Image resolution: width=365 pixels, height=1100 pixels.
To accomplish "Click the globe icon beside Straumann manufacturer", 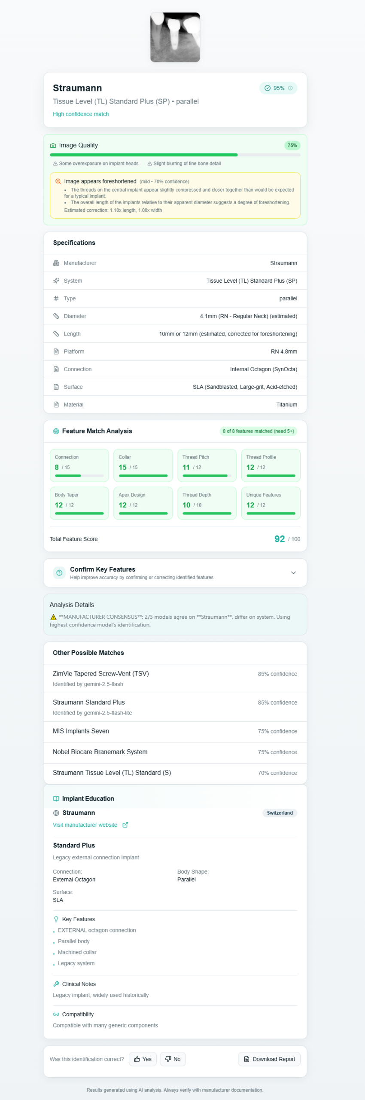I will click(x=56, y=813).
